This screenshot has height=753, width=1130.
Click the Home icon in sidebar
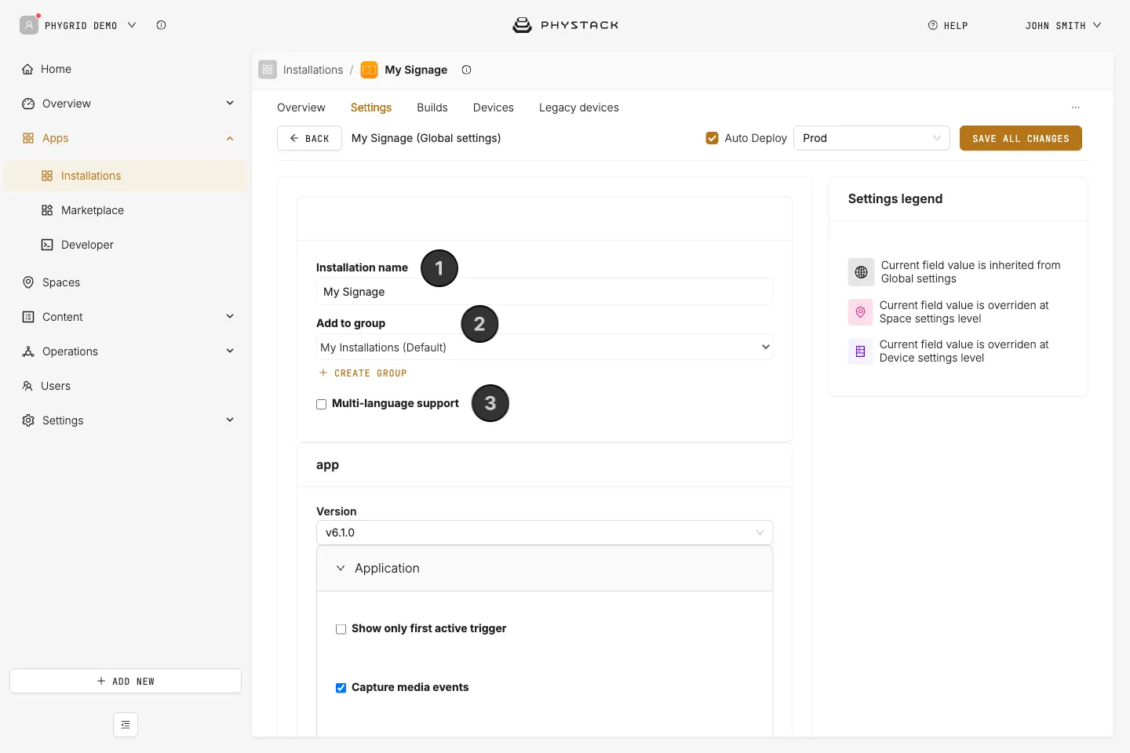27,69
